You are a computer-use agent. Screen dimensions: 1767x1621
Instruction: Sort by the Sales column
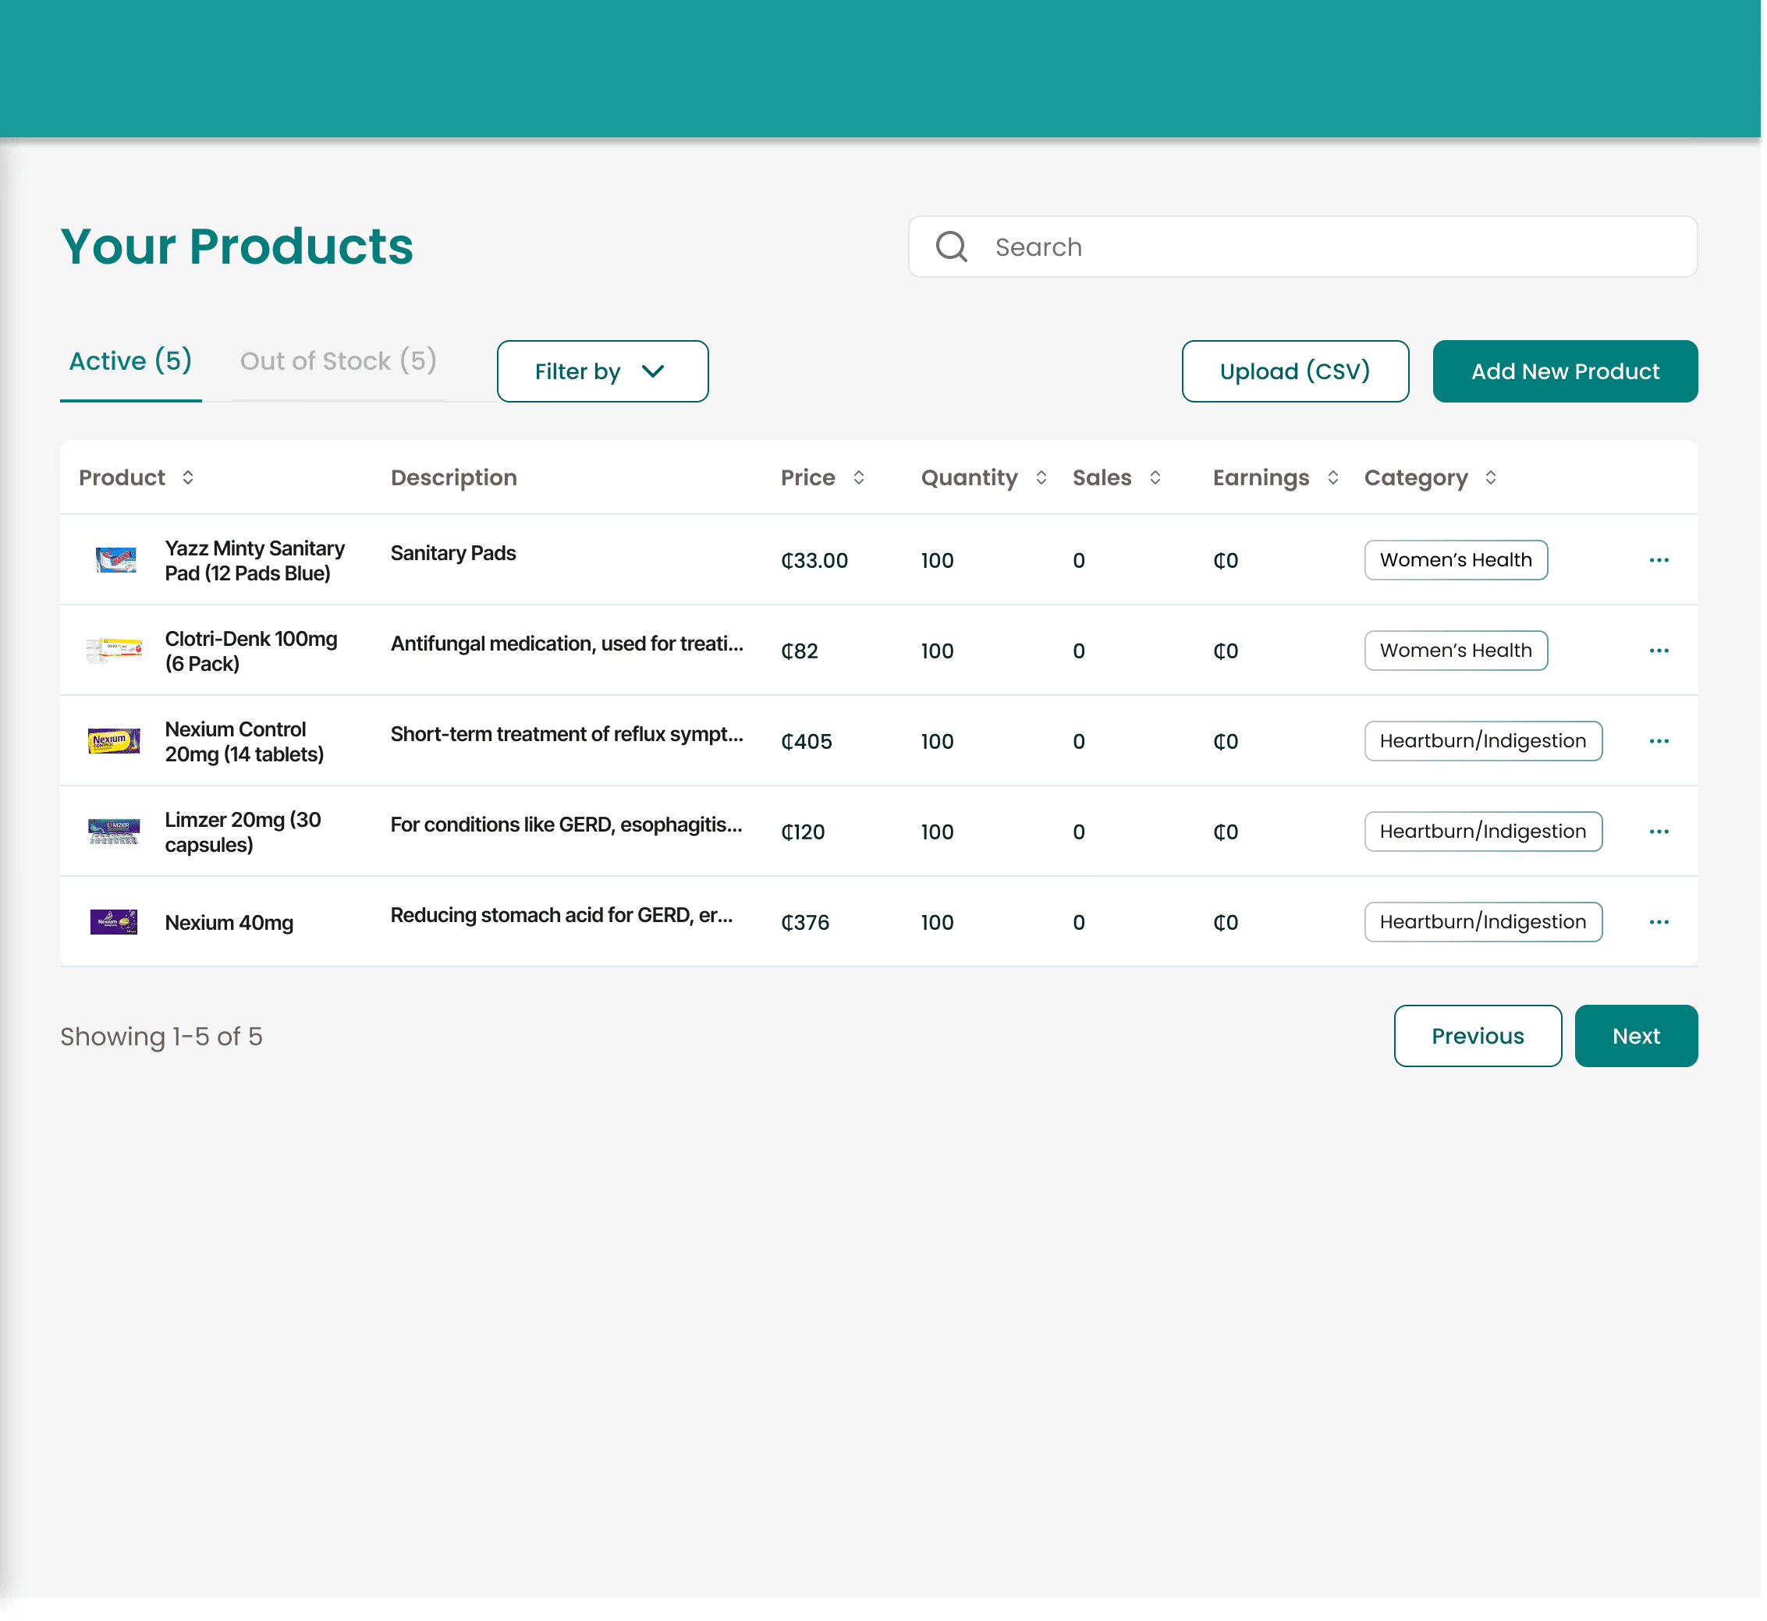(1155, 477)
